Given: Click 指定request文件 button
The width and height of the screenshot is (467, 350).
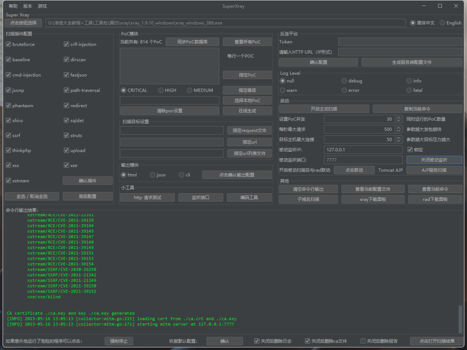Looking at the screenshot, I should click(x=249, y=130).
